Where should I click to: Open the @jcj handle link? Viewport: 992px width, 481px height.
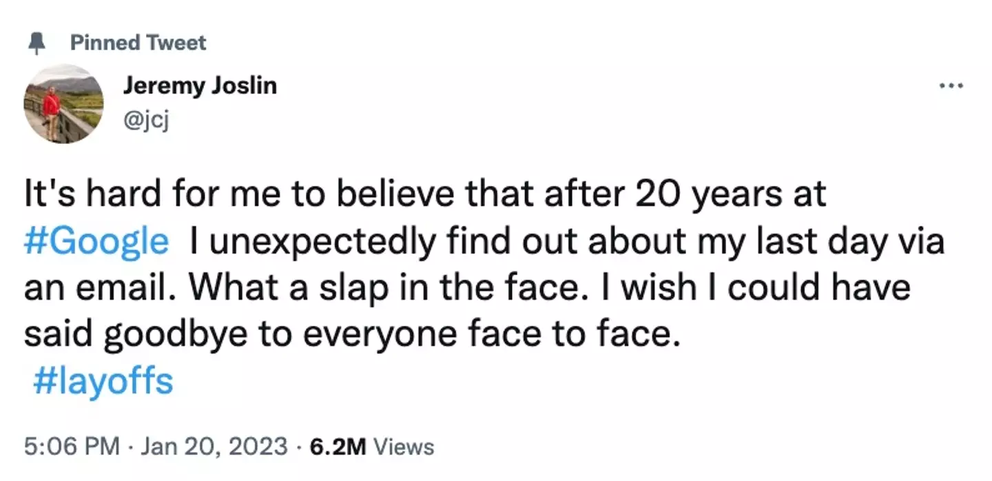tap(146, 121)
